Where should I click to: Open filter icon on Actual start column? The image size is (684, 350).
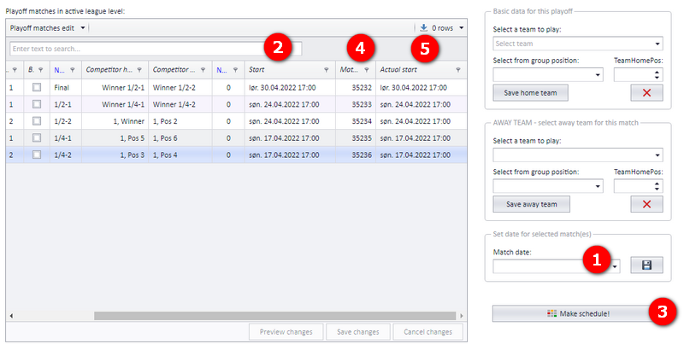[x=458, y=70]
